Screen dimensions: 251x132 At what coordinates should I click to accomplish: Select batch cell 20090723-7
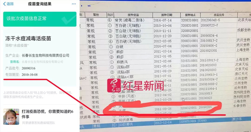pyautogui.click(x=209, y=25)
